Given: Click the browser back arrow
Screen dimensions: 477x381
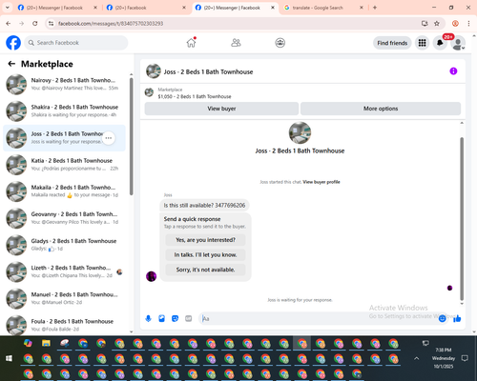Looking at the screenshot, I should point(9,24).
